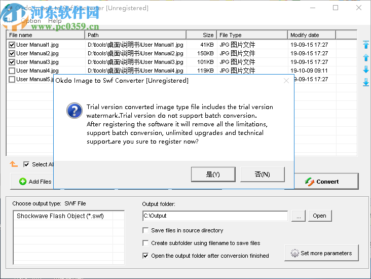Open the File menu
The height and width of the screenshot is (279, 371).
click(x=9, y=21)
